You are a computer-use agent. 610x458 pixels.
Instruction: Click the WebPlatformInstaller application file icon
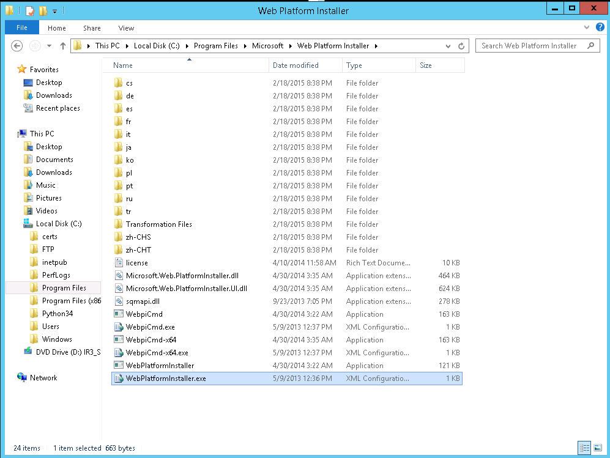coord(119,366)
